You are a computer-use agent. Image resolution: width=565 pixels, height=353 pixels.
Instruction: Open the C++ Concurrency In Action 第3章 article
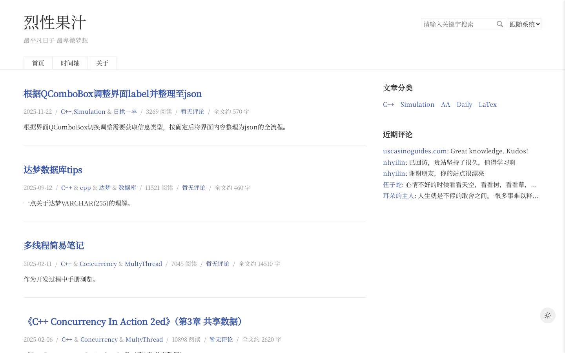tap(135, 322)
